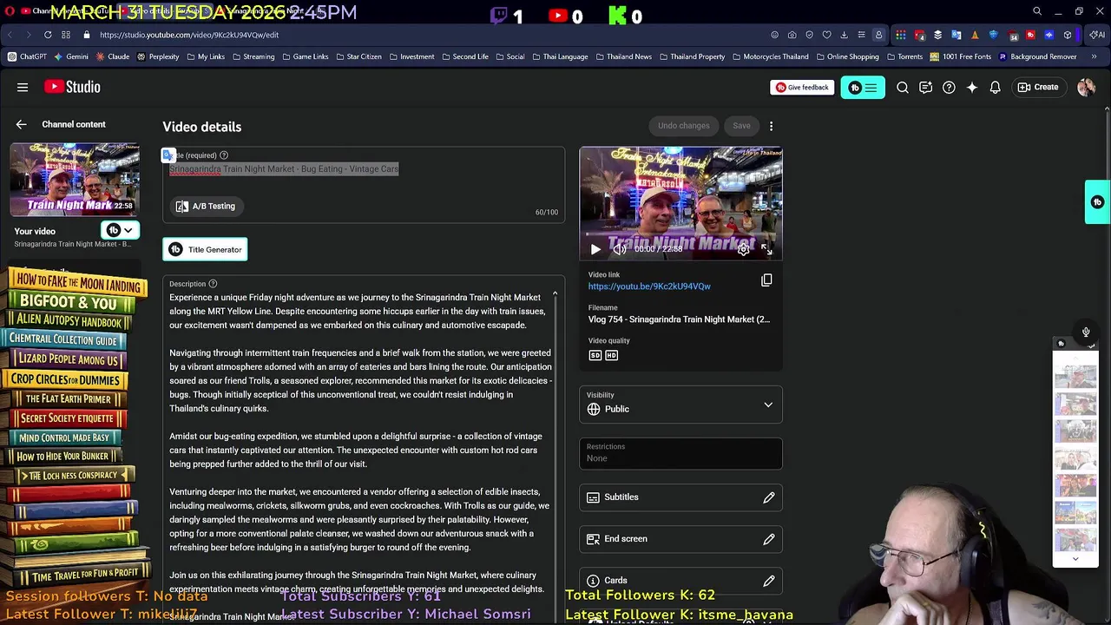The image size is (1111, 625).
Task: Click the Save button
Action: click(x=741, y=126)
